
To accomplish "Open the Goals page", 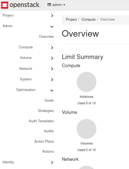I will (x=49, y=100).
